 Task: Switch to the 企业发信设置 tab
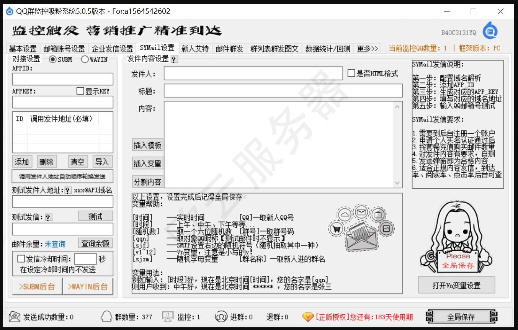pyautogui.click(x=112, y=49)
